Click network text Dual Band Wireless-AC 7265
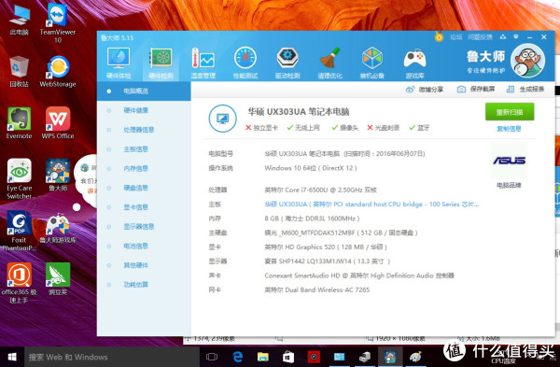The image size is (560, 367). click(x=317, y=289)
